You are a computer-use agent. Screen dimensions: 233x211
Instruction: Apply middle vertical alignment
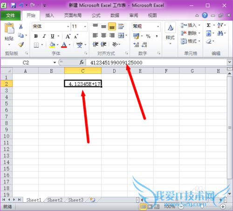(x=103, y=26)
